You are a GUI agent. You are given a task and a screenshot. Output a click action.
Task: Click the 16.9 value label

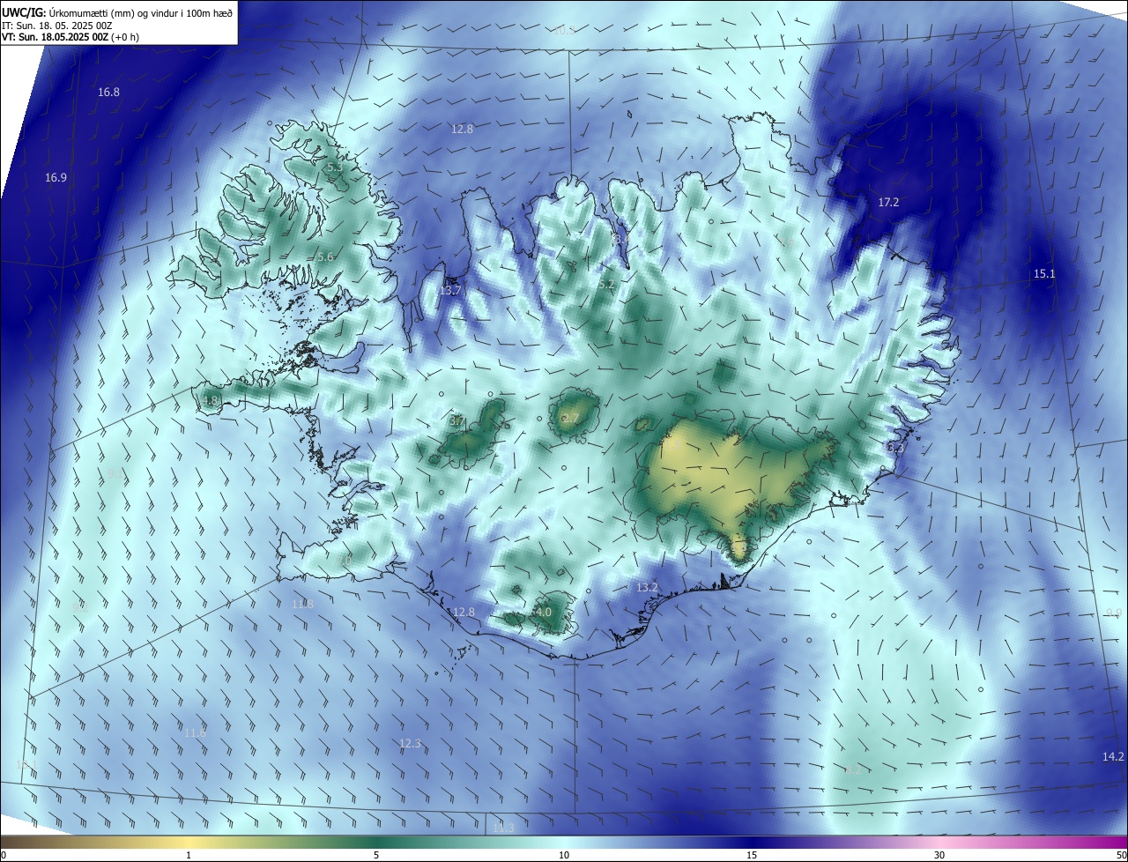(56, 177)
